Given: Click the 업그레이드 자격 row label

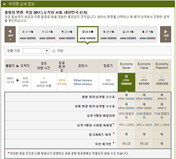Looking at the screenshot, I should [100, 134].
